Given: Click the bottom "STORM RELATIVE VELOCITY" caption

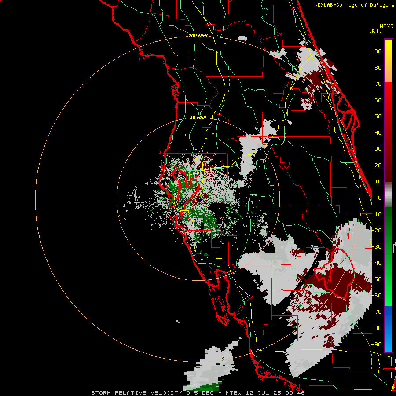Looking at the screenshot, I should [x=198, y=393].
